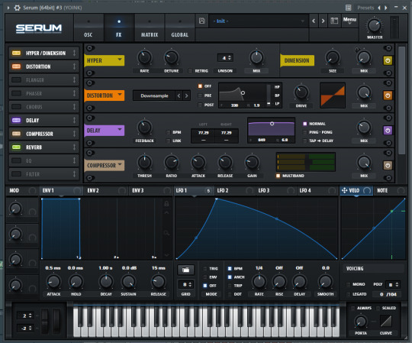Select next distortion type arrow
Image resolution: width=412 pixels, height=343 pixels.
[187, 95]
